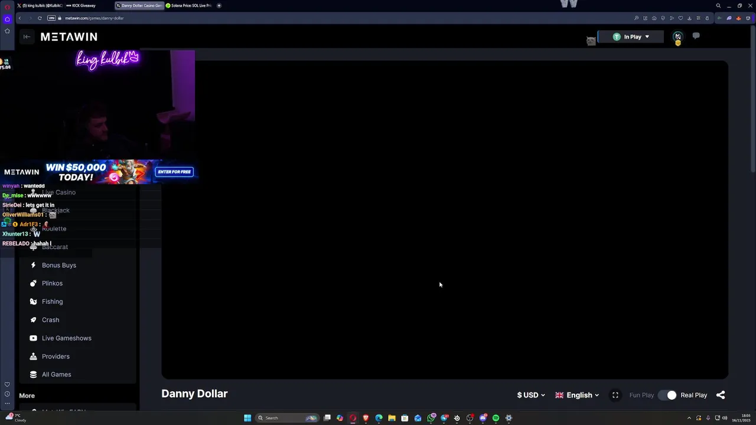Reload the page
Viewport: 756px width, 425px height.
(x=40, y=18)
